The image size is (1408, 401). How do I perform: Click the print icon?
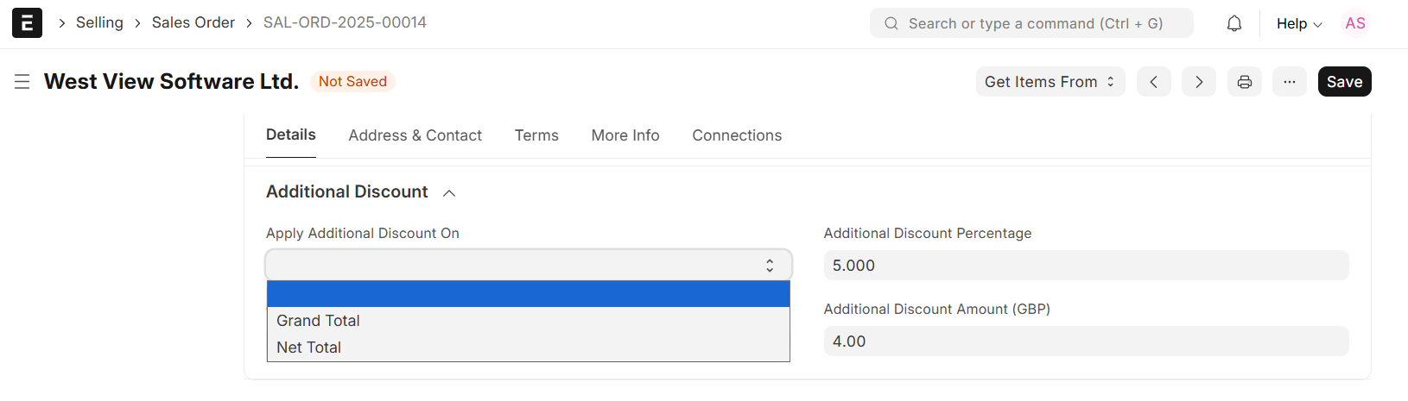coord(1245,82)
